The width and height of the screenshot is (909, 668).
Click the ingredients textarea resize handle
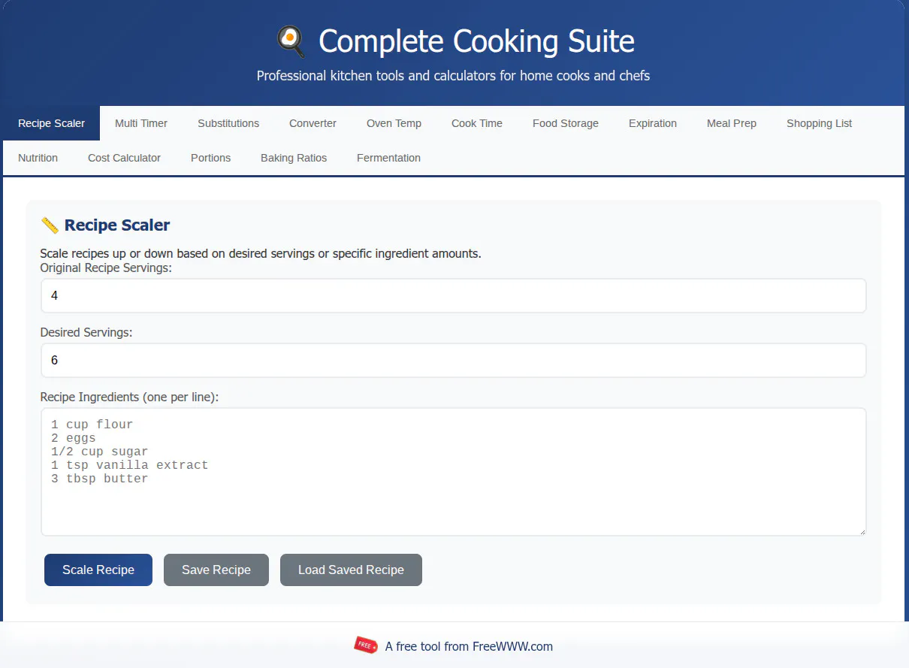[x=861, y=530]
